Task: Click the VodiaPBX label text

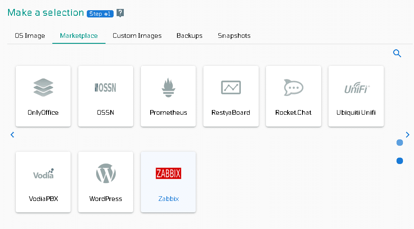Action: pyautogui.click(x=43, y=199)
